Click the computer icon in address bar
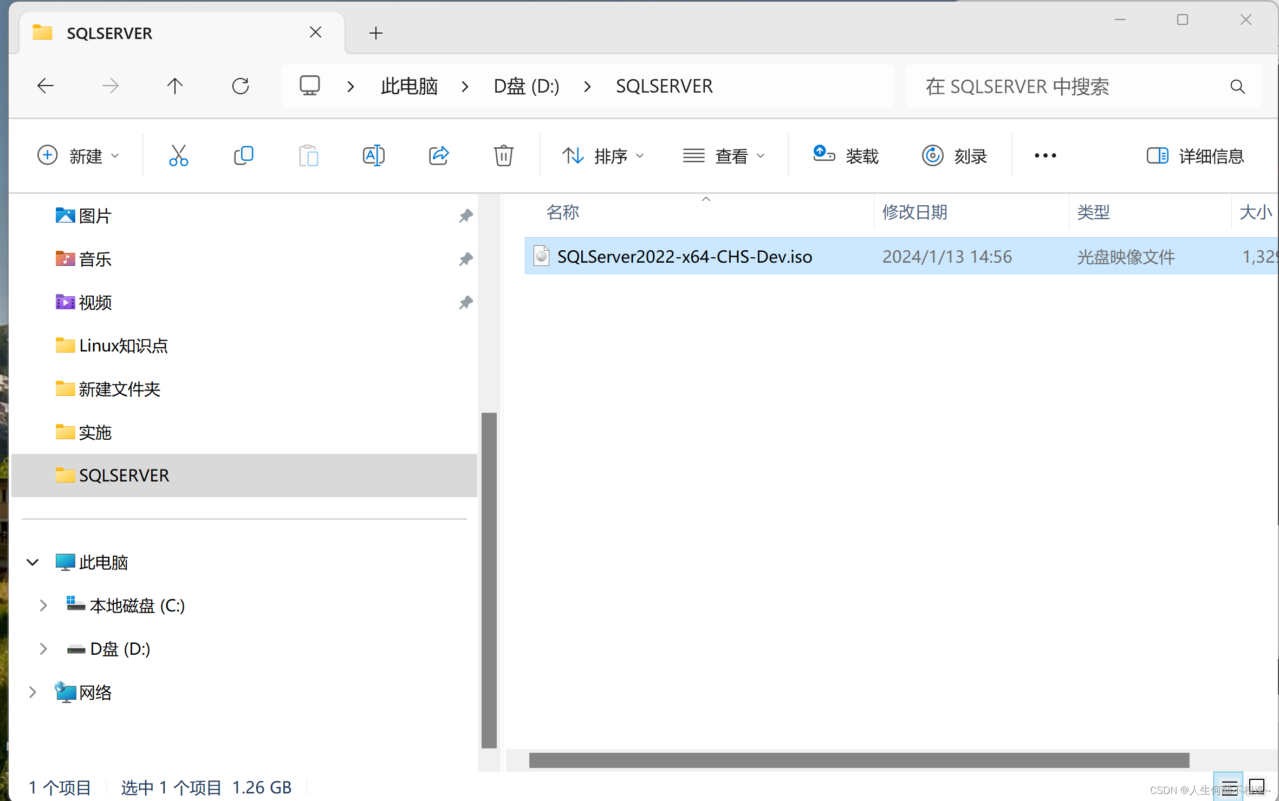Image resolution: width=1279 pixels, height=801 pixels. (x=310, y=86)
